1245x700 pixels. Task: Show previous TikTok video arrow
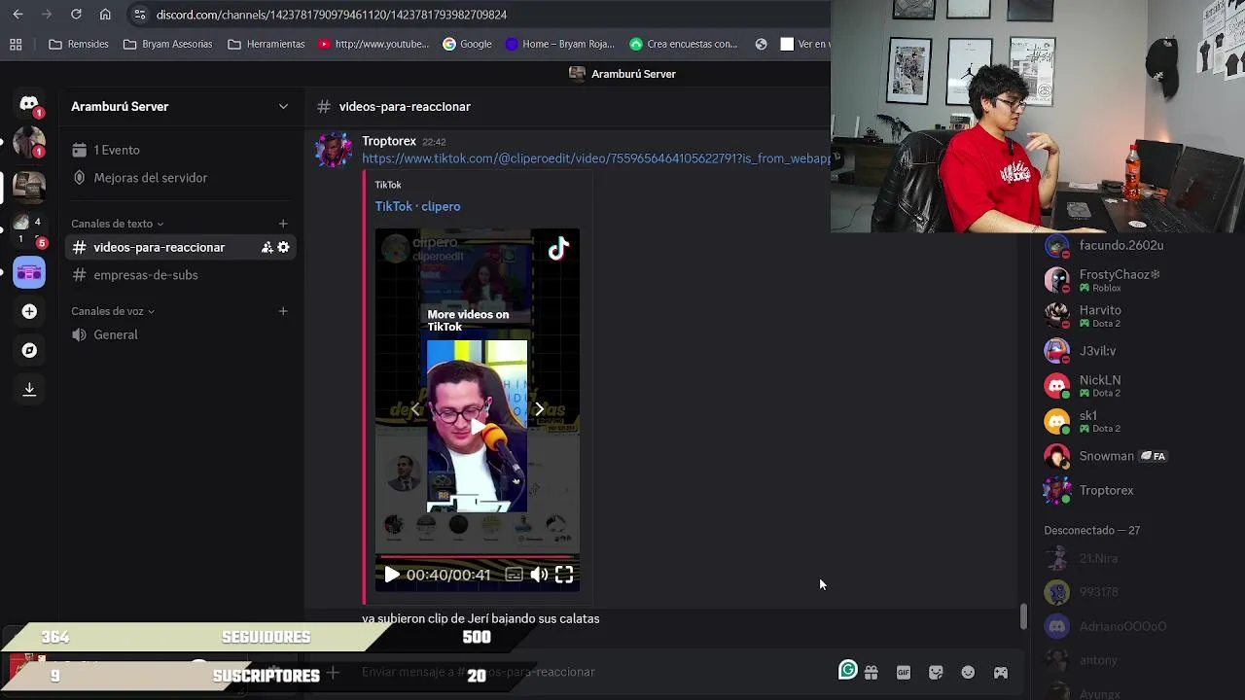point(415,409)
